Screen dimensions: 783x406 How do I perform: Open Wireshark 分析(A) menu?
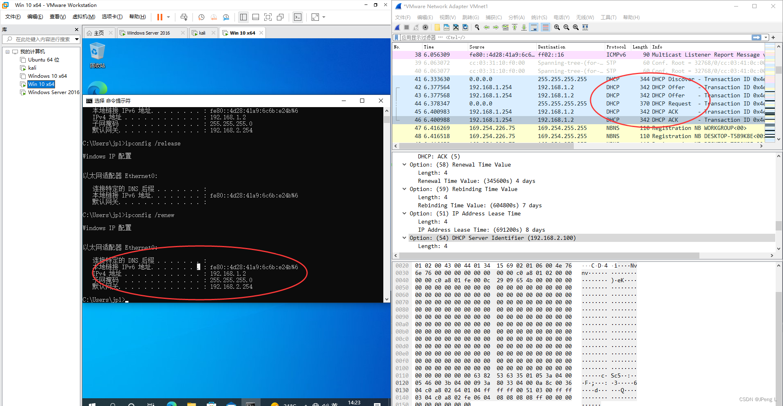tap(516, 17)
